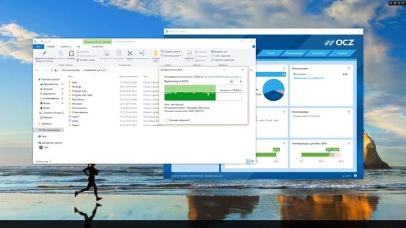
Task: Pause the file copy operation
Action: pos(232,82)
